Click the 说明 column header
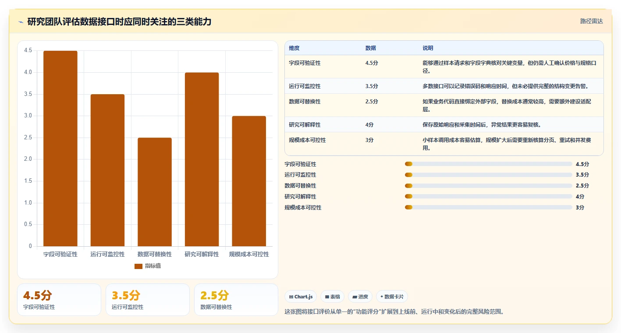The width and height of the screenshot is (621, 333). tap(428, 48)
